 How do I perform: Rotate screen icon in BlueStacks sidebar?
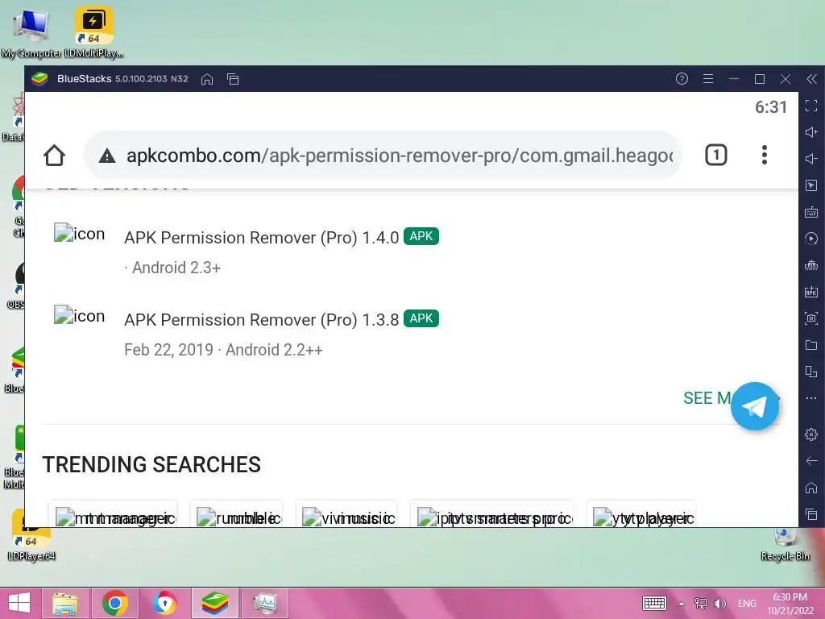[x=811, y=372]
